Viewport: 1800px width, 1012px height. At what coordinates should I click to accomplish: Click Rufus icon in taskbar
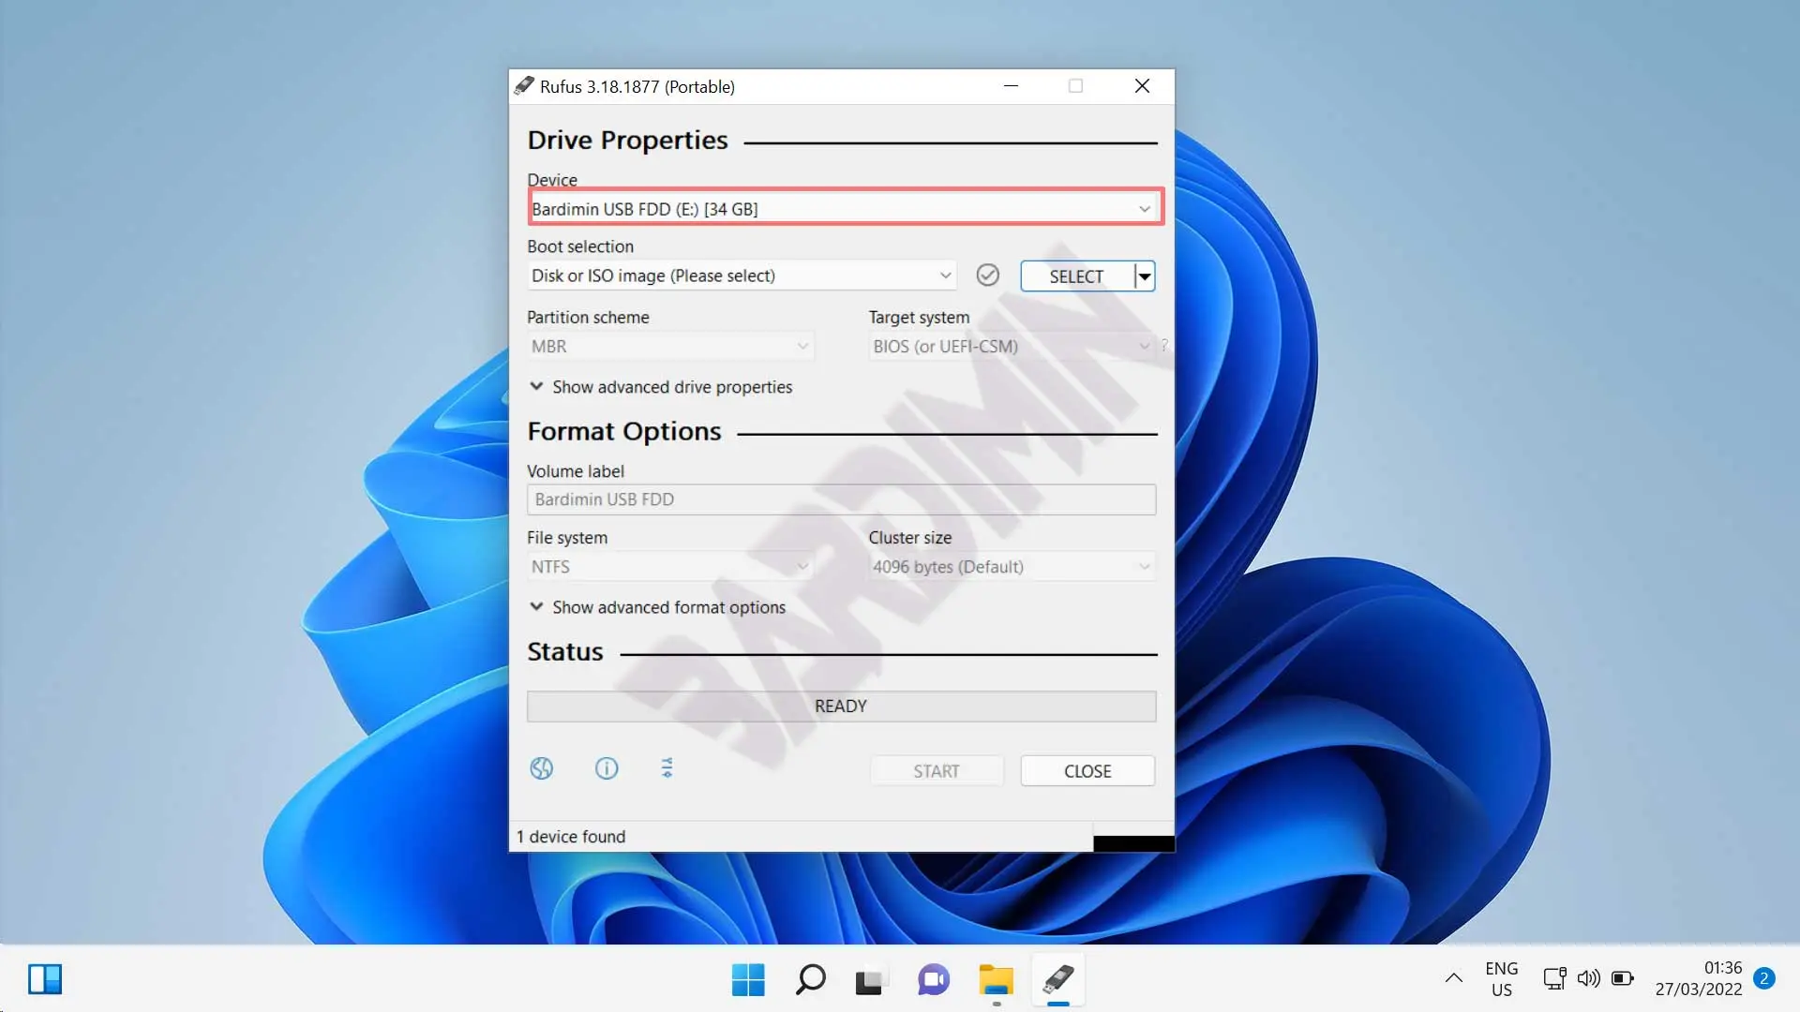pos(1057,980)
